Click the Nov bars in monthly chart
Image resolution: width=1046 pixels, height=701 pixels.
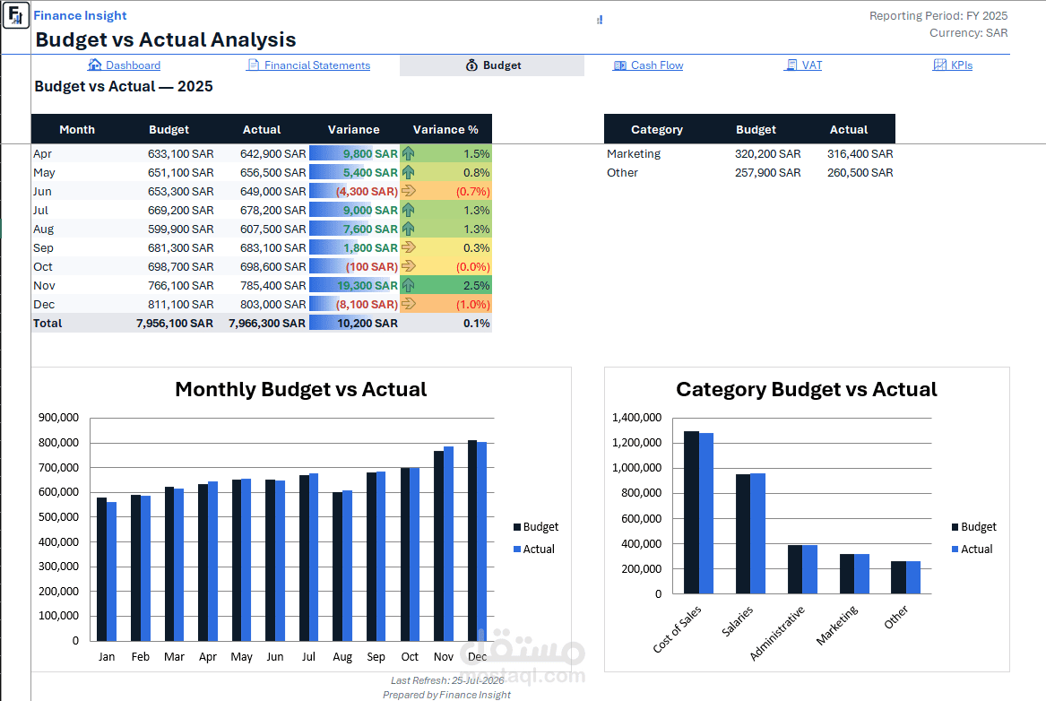point(444,543)
